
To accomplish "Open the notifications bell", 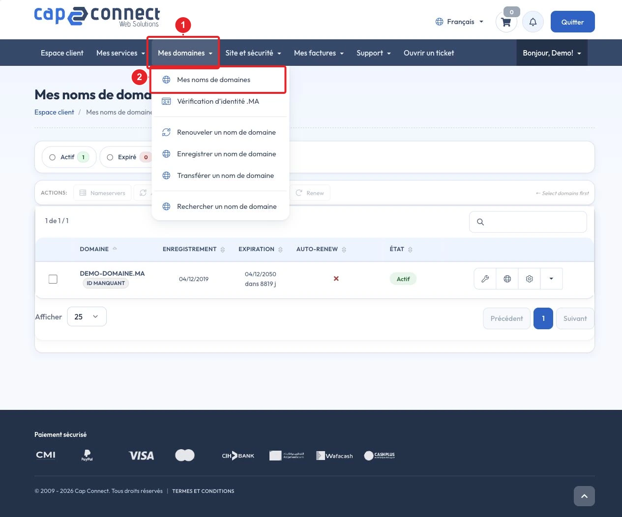I will (x=533, y=22).
